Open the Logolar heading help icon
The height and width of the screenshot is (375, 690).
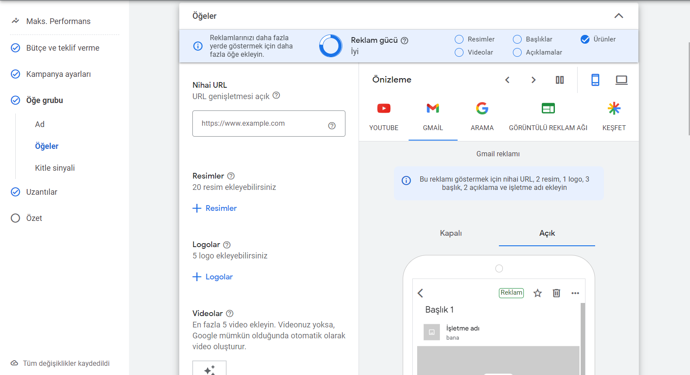click(x=227, y=245)
